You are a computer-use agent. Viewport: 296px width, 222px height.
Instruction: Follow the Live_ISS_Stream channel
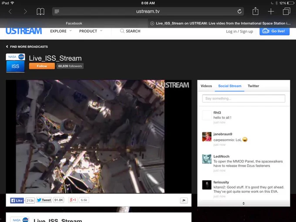tap(42, 66)
